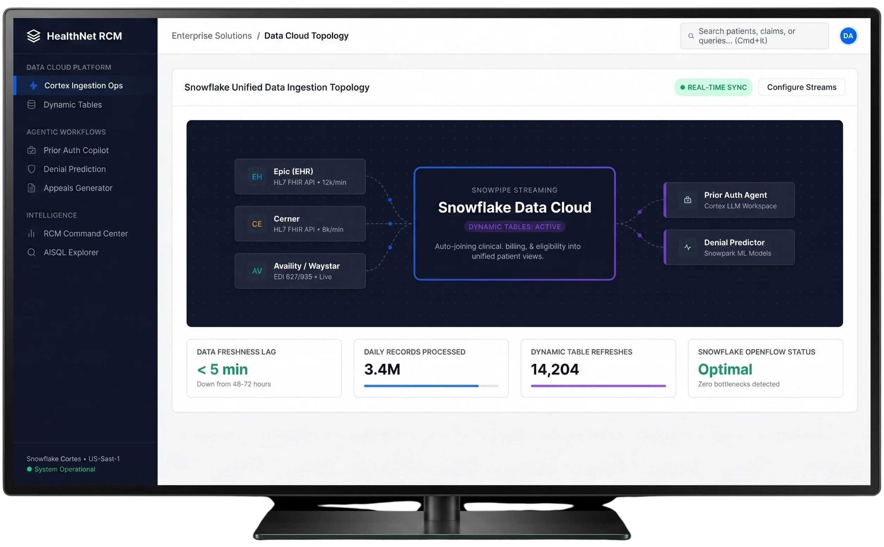This screenshot has height=547, width=884.
Task: Click the REAL-TIME SYNC status badge
Action: click(713, 87)
